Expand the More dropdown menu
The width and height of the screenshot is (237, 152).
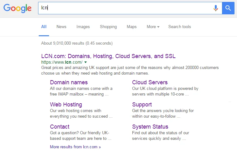[x=153, y=27]
